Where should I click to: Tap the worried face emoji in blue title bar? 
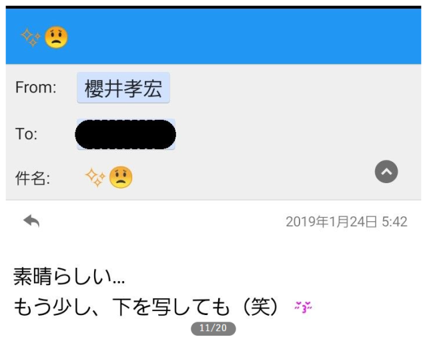point(56,37)
